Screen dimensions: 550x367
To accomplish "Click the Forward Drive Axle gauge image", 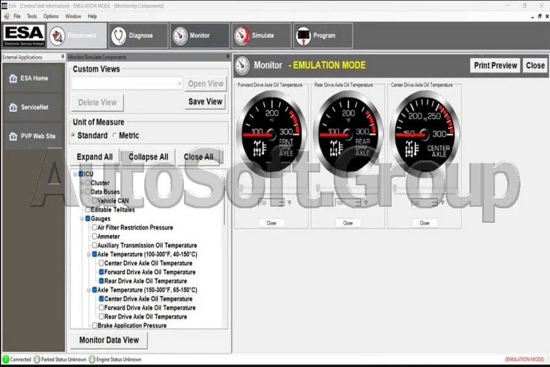I will tap(271, 134).
